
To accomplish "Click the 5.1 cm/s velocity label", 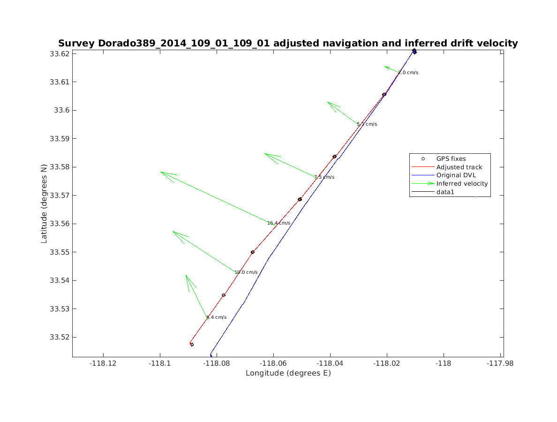I will pos(367,124).
